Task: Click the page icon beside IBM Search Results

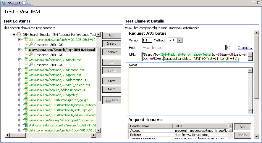Action: click(x=20, y=34)
